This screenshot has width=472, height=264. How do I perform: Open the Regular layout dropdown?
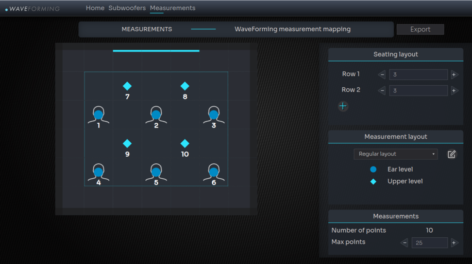click(x=395, y=154)
